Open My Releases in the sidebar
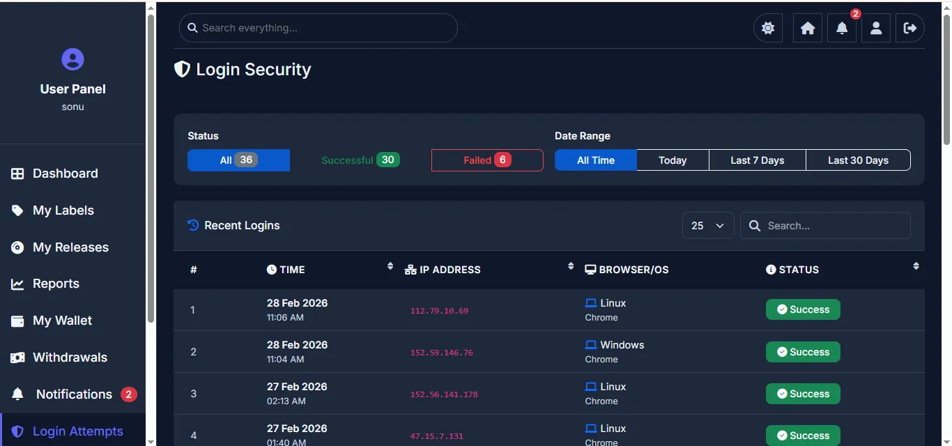 pyautogui.click(x=72, y=247)
